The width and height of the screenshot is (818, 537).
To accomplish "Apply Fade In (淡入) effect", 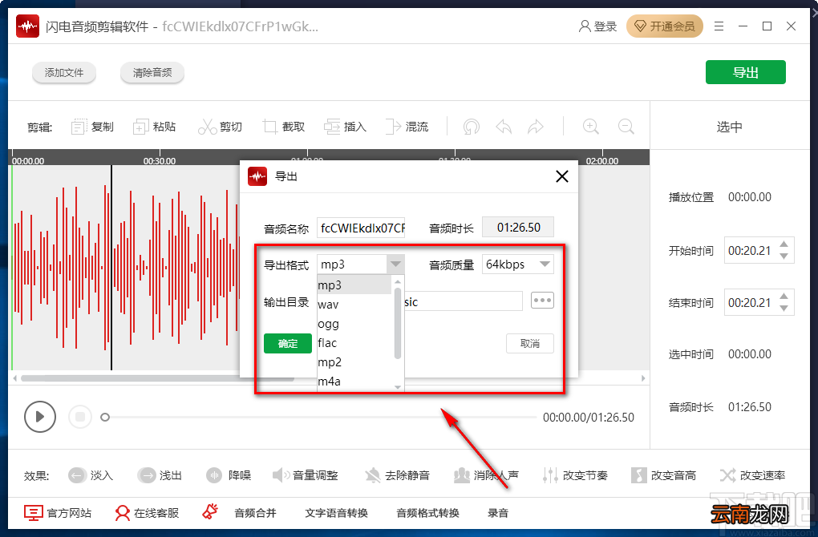I will (91, 475).
